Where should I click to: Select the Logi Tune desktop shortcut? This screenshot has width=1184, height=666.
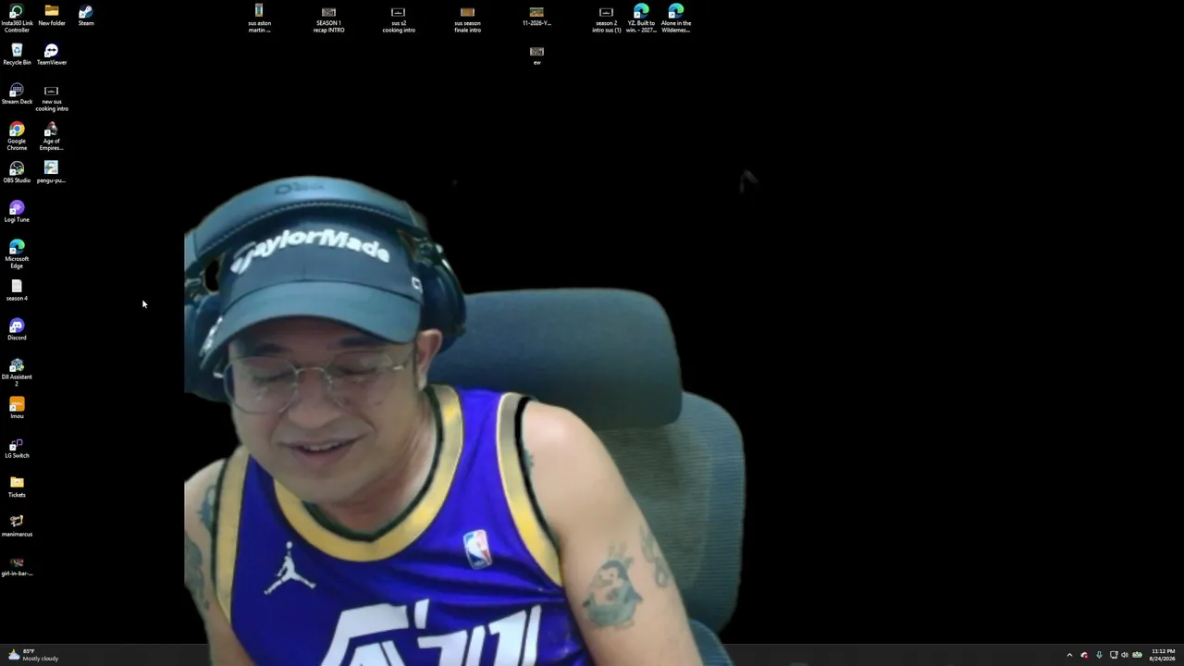click(17, 212)
